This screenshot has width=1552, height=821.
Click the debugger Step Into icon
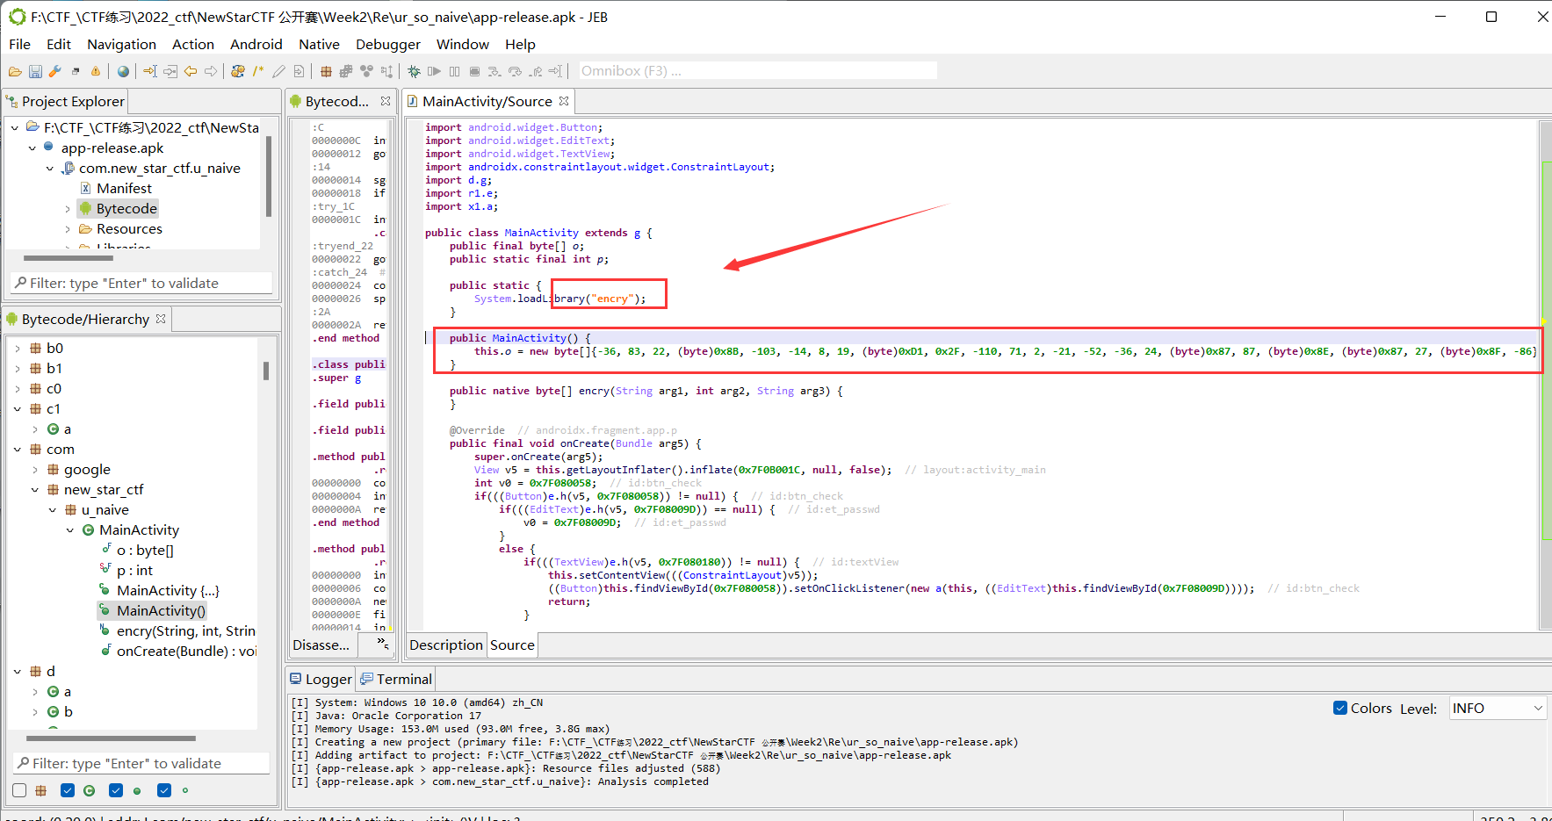pyautogui.click(x=494, y=71)
